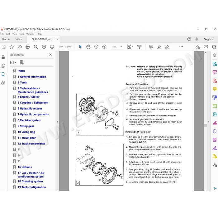Click the Save file icon
This screenshot has width=218, height=218.
[x=4, y=47]
